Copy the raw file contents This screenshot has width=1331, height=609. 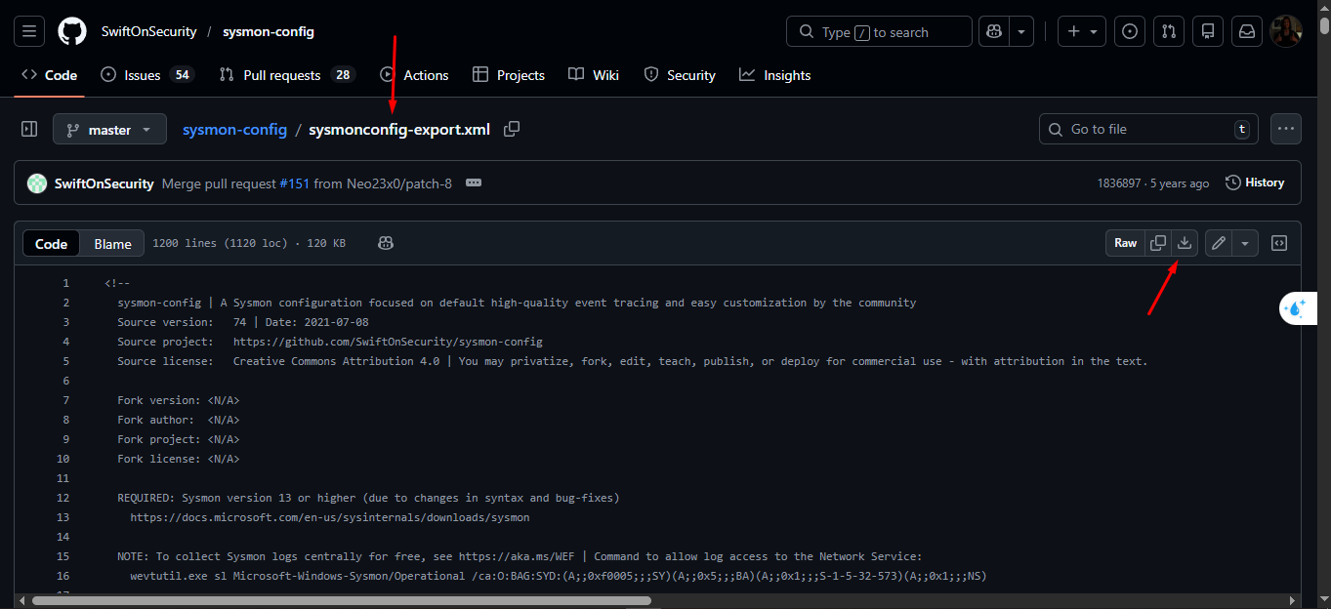coord(1158,243)
